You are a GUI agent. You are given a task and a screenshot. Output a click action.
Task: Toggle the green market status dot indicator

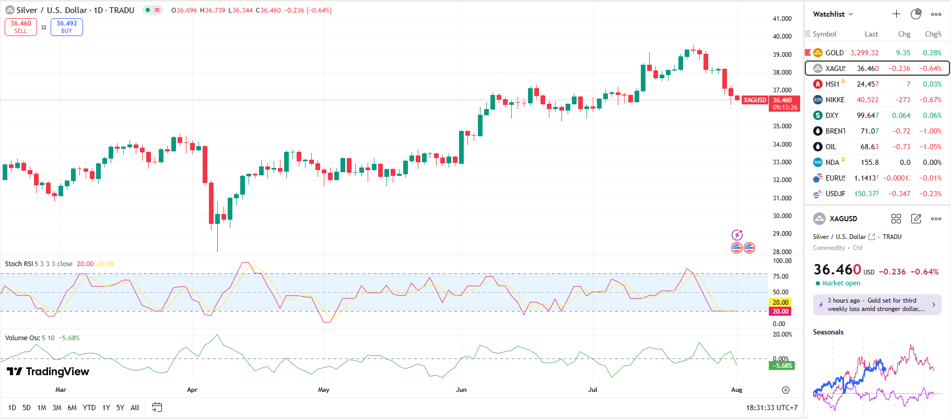pos(148,10)
